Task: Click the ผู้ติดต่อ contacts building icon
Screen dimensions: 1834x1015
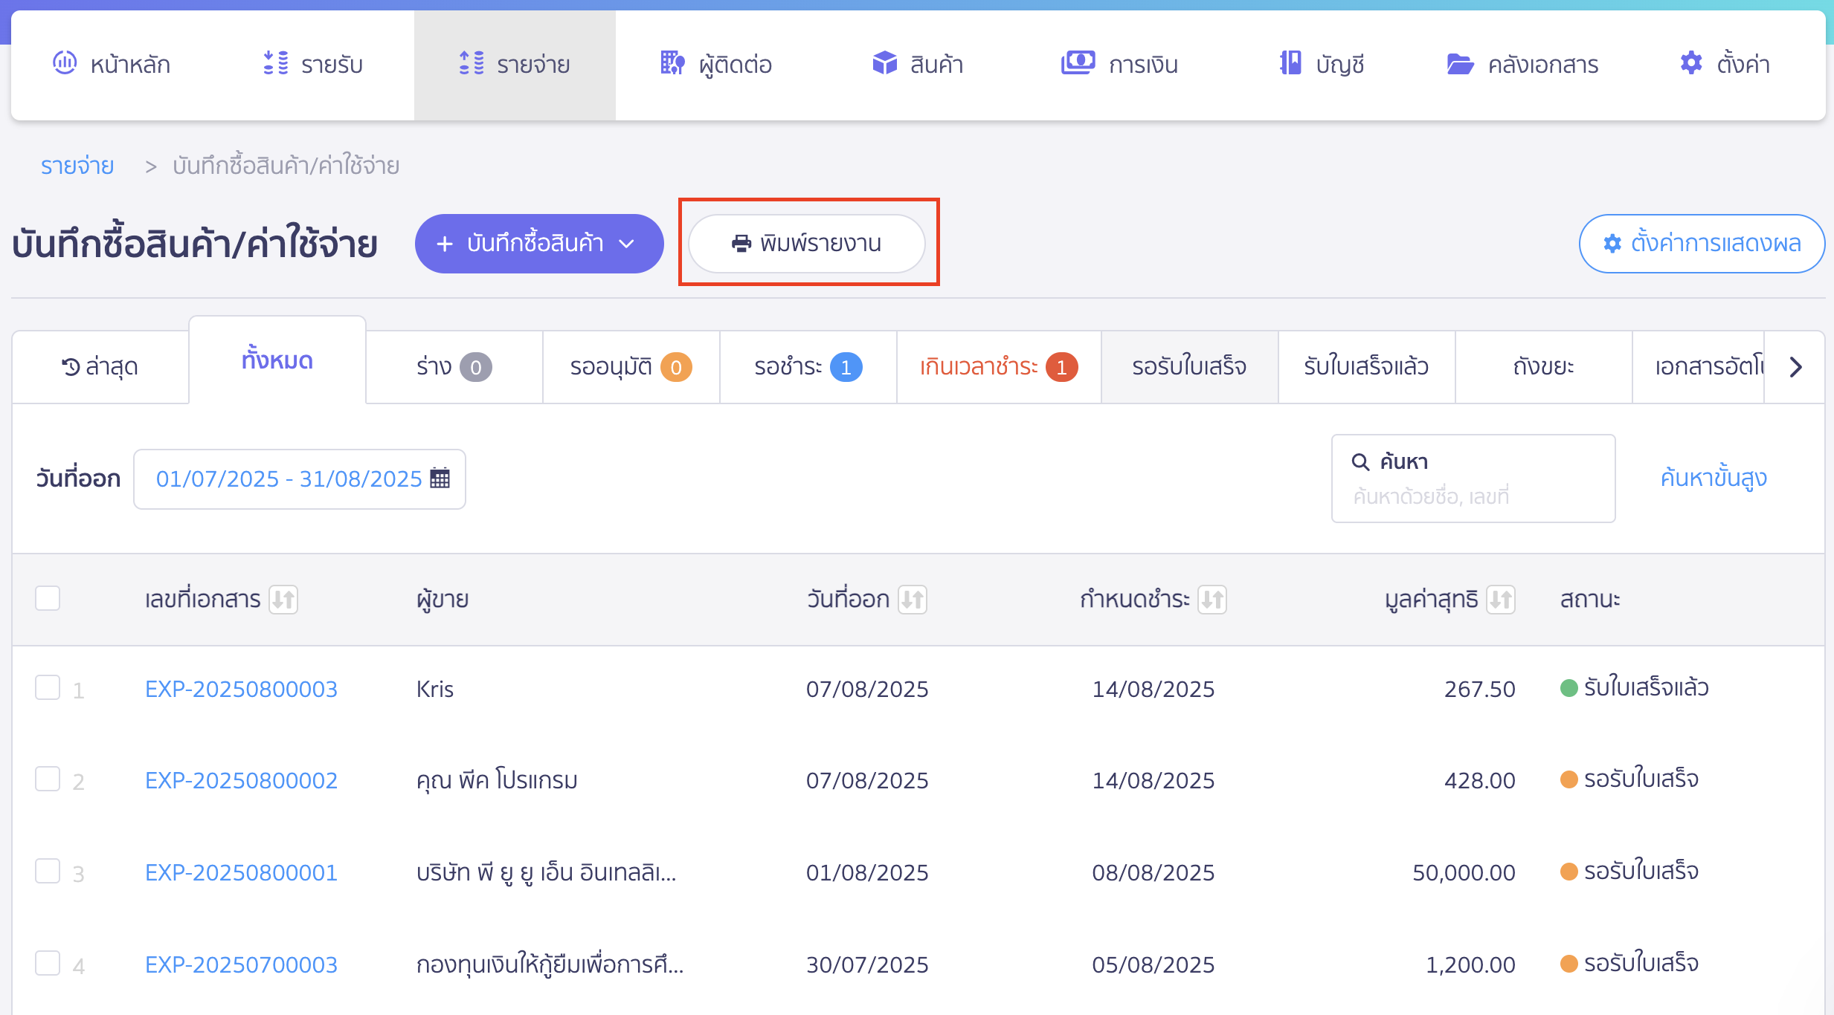Action: tap(672, 63)
